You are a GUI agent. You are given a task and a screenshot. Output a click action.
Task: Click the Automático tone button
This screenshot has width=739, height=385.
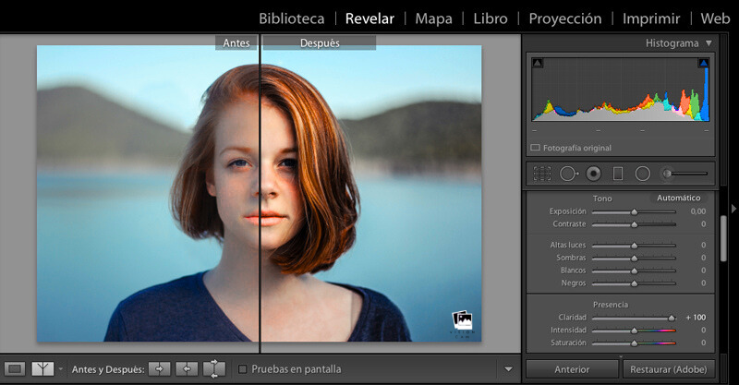678,198
